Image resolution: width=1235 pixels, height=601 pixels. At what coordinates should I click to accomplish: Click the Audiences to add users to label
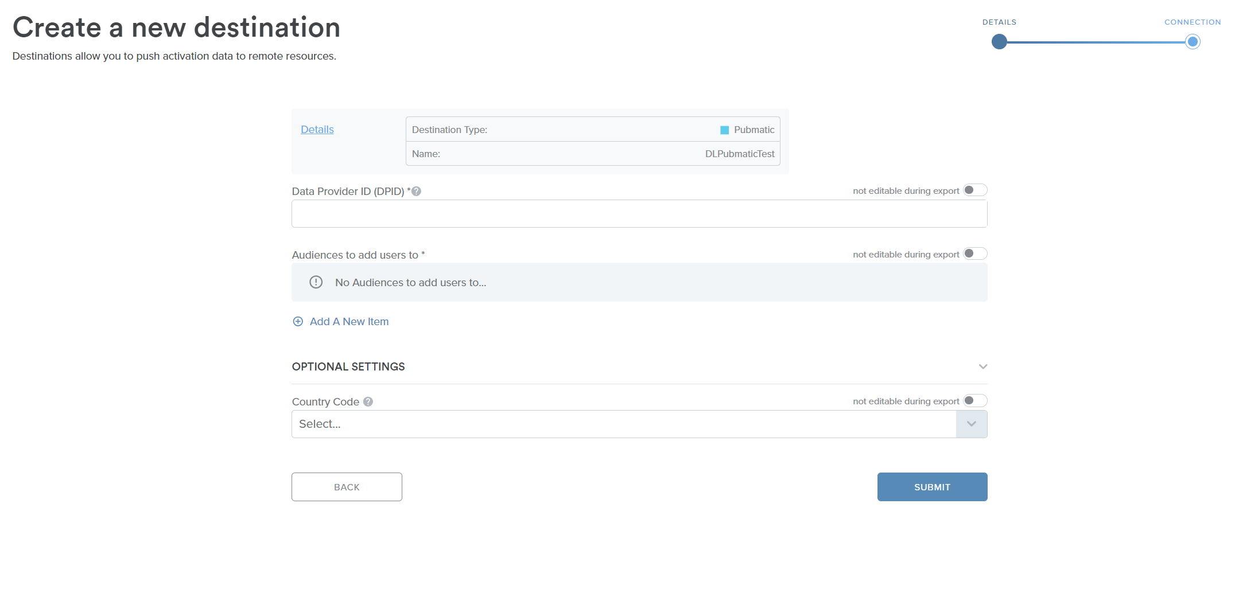[x=355, y=255]
